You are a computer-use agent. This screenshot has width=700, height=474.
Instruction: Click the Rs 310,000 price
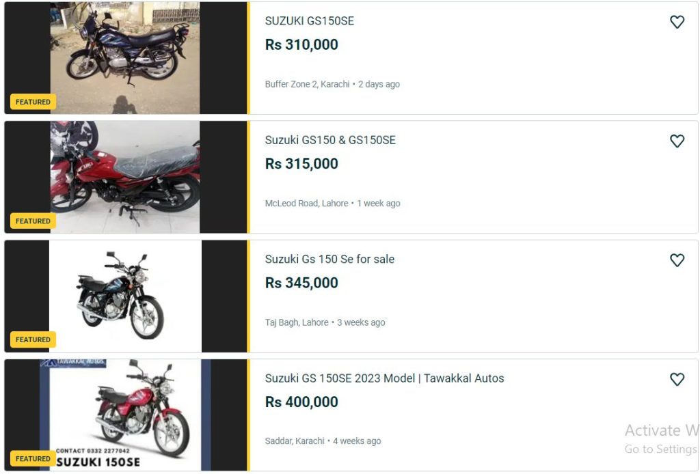tap(301, 45)
